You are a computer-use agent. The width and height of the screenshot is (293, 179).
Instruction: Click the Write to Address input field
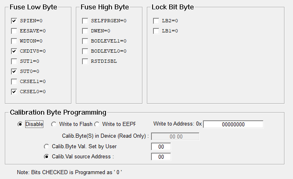[233, 124]
